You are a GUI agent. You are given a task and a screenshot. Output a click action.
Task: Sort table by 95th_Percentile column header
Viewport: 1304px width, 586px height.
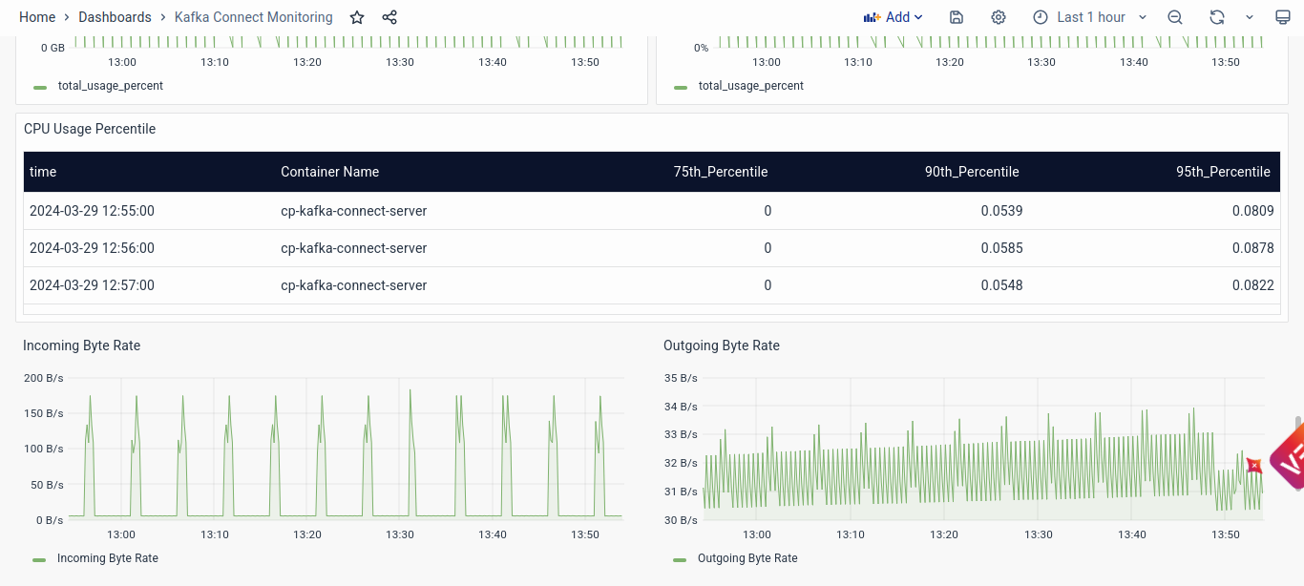(x=1222, y=172)
